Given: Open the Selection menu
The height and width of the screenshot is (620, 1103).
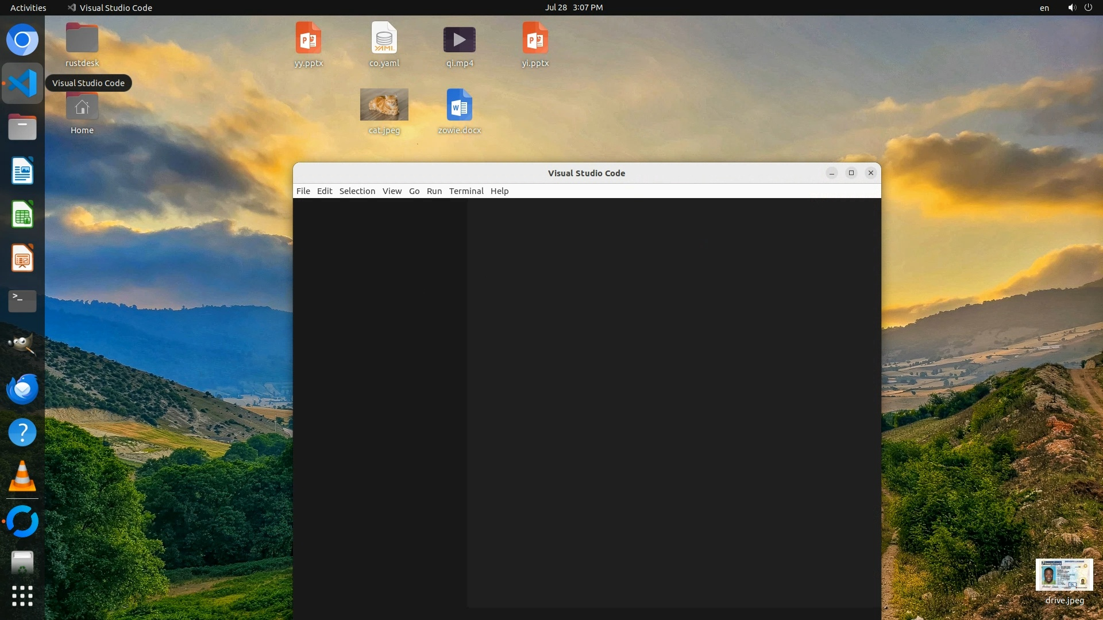Looking at the screenshot, I should tap(357, 191).
